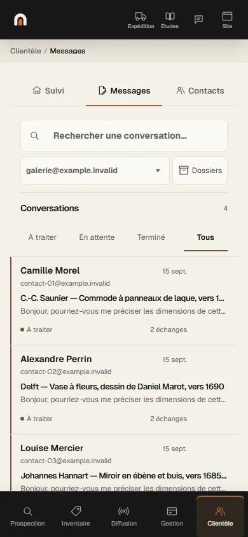Go to Clientèle breadcrumb link
Image resolution: width=248 pixels, height=537 pixels.
[x=25, y=51]
